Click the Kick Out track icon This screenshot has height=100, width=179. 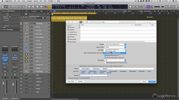click(x=26, y=30)
